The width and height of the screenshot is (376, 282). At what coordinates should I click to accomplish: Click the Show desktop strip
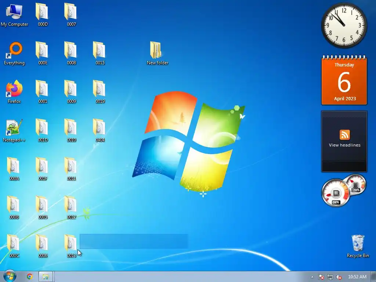coord(373,277)
